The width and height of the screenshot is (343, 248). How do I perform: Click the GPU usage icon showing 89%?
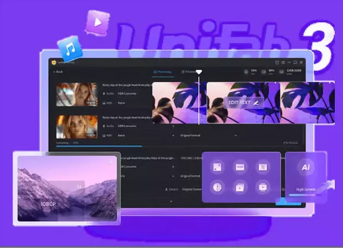click(264, 72)
